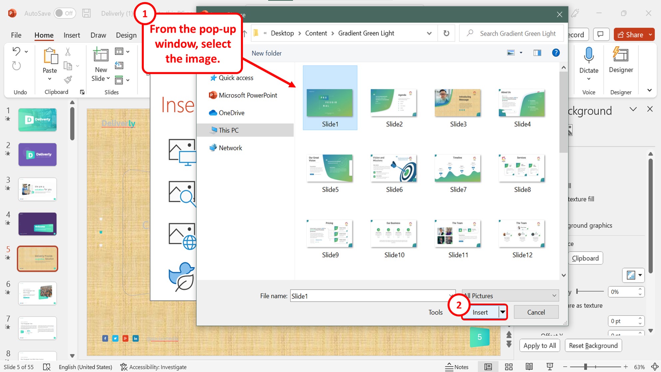Open Slide Sorter view in status bar

(509, 367)
